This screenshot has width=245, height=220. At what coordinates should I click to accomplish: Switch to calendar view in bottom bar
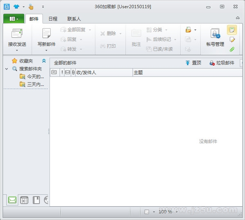tap(24, 200)
